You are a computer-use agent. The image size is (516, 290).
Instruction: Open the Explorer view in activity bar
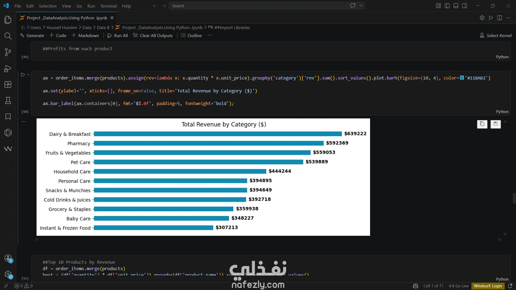8,20
